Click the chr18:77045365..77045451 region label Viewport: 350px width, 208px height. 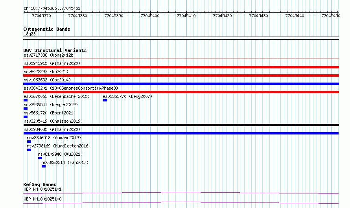click(x=52, y=9)
